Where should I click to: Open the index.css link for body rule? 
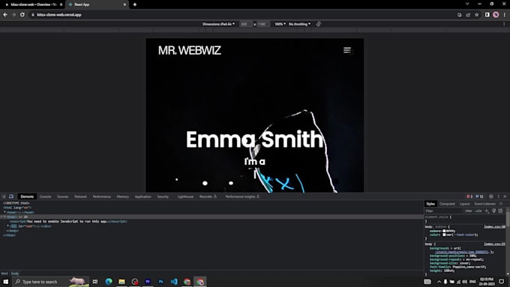tap(494, 244)
